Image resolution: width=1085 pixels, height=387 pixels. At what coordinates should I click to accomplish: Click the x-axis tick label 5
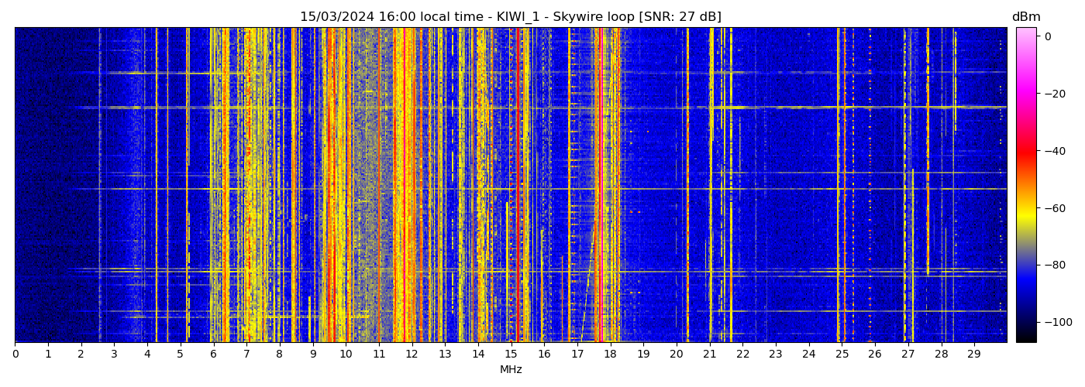(x=181, y=354)
